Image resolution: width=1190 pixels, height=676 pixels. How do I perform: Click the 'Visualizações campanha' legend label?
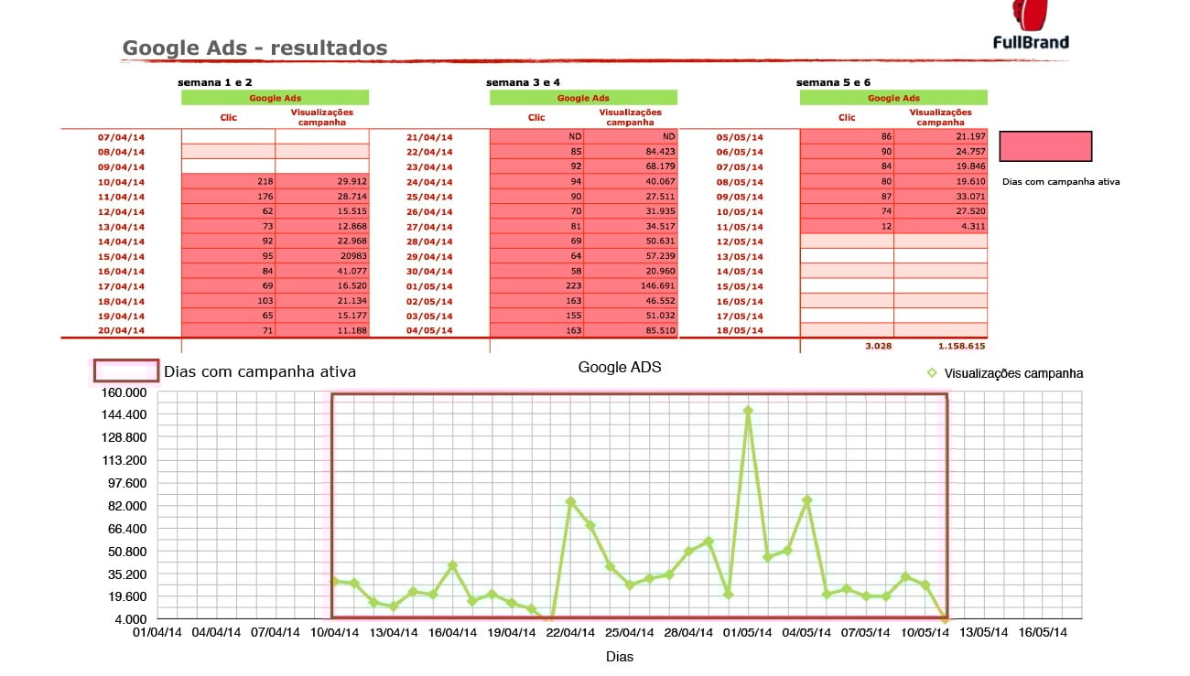coord(1013,373)
